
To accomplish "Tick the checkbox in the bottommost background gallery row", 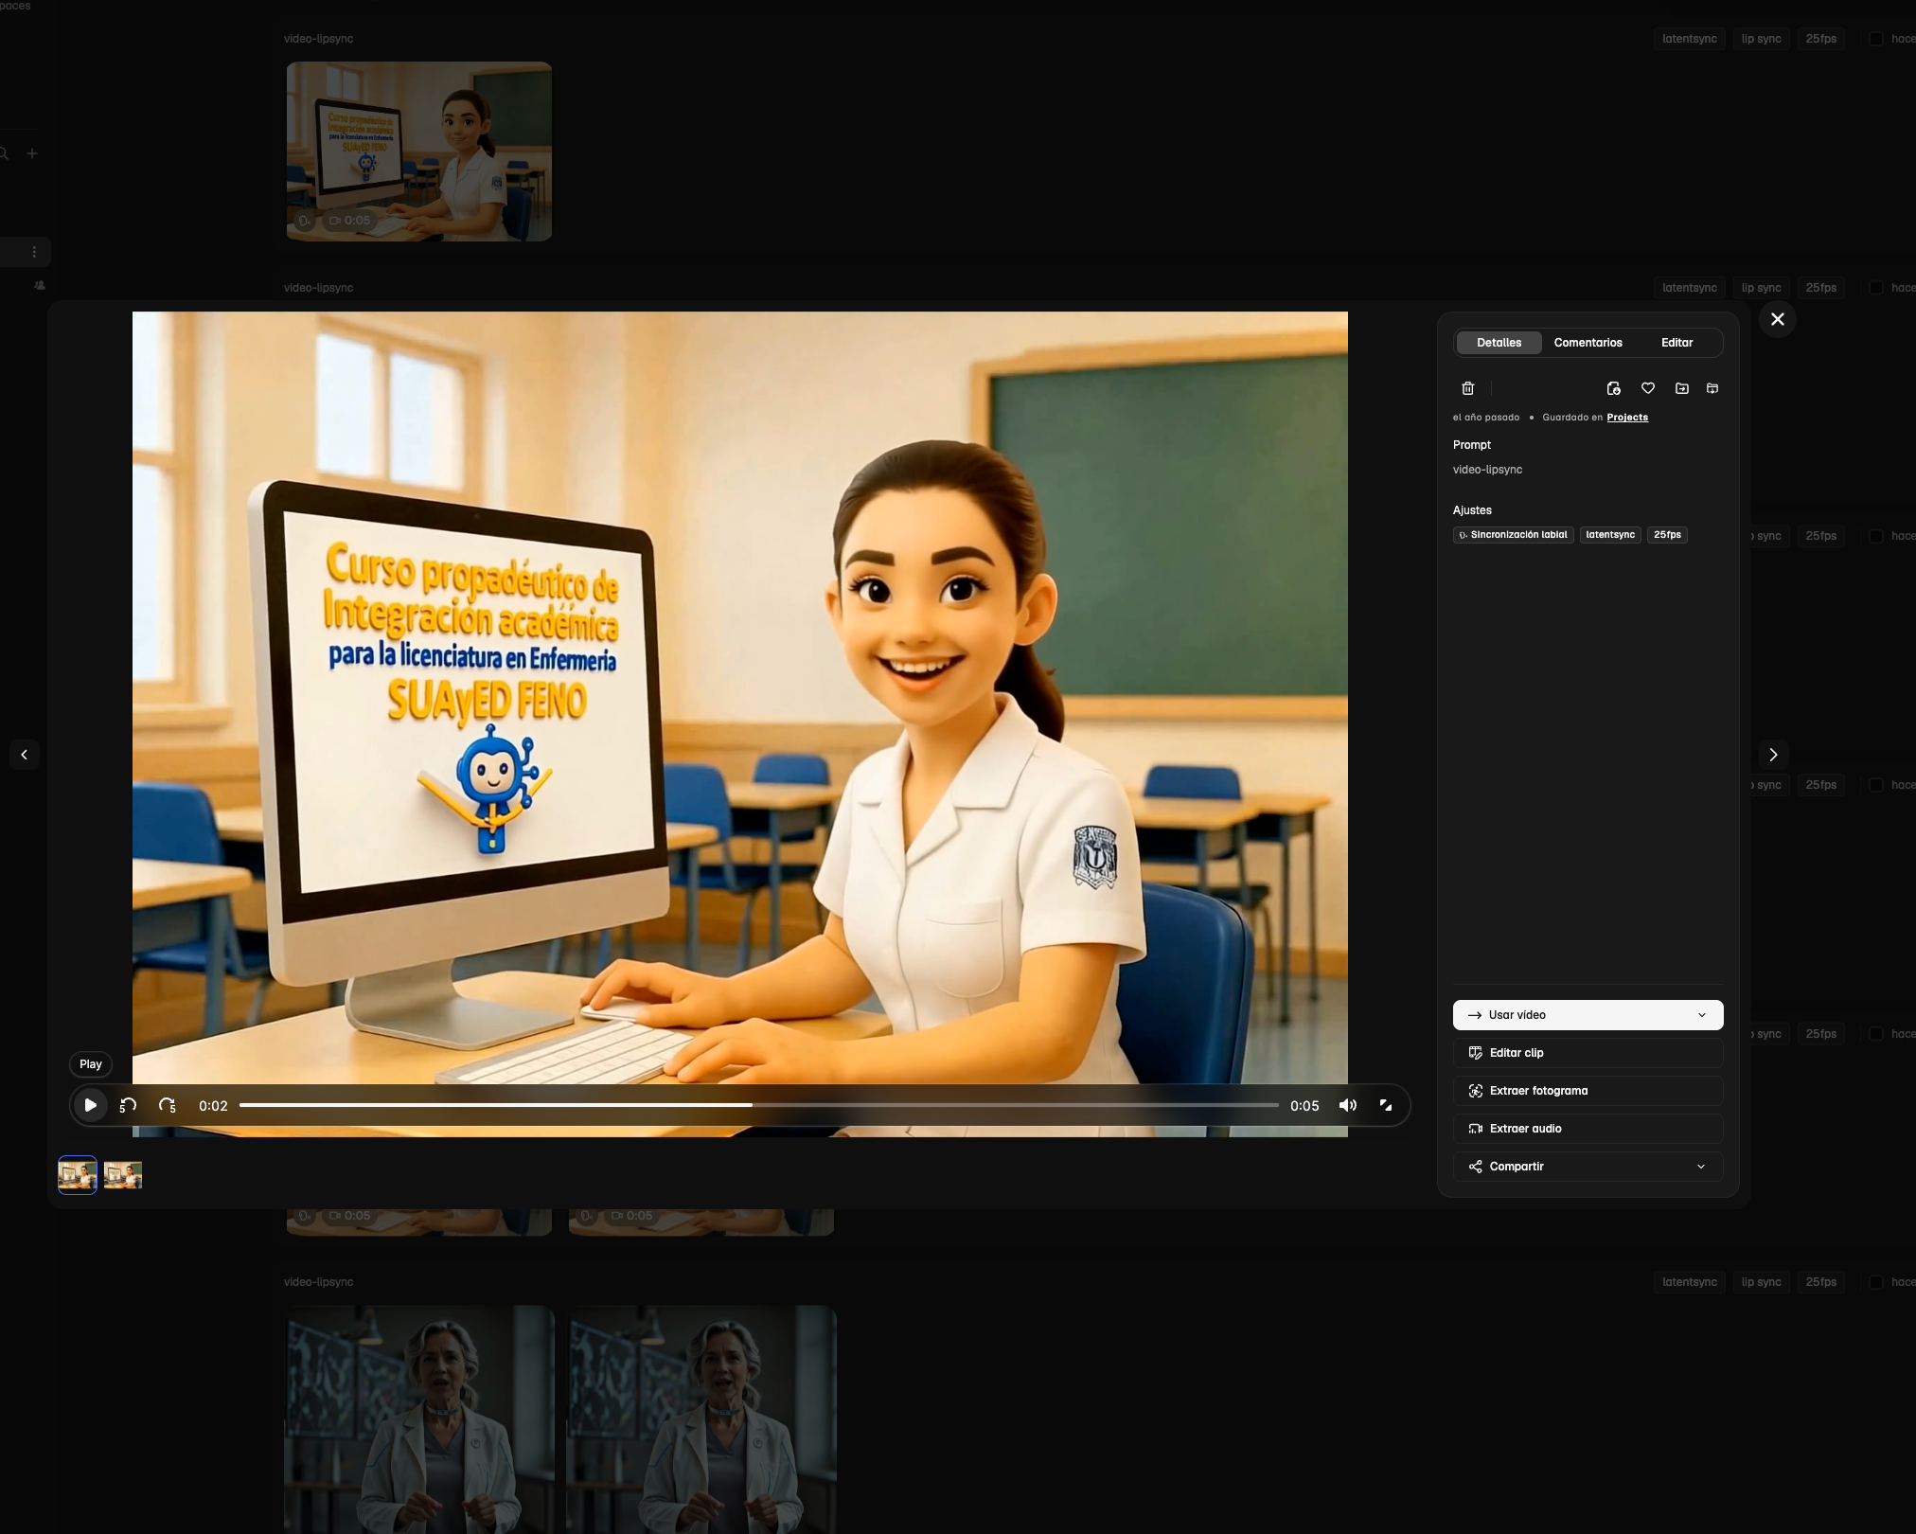I will [1876, 1282].
